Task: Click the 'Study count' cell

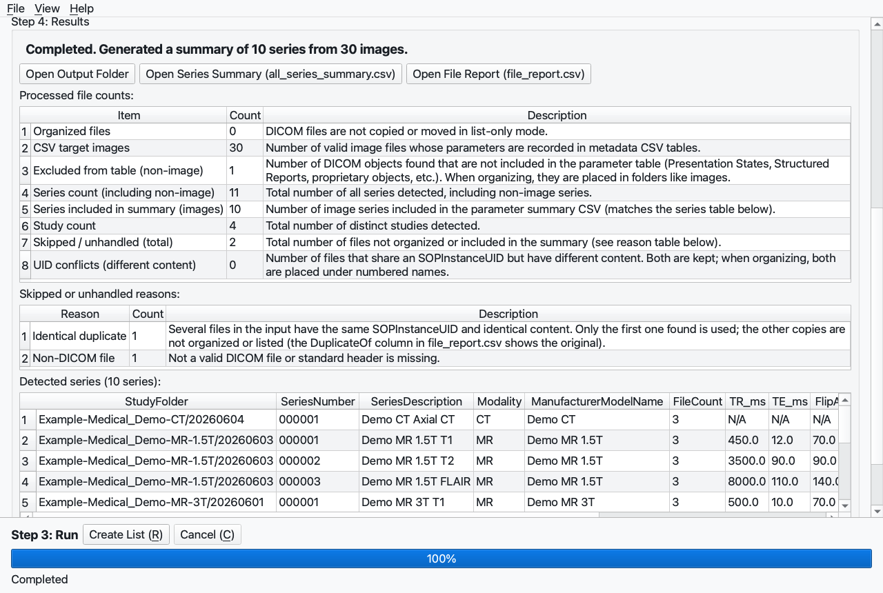Action: 129,225
